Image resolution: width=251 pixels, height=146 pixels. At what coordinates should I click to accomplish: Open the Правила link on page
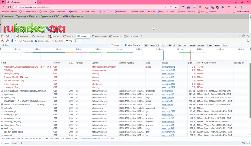77,16
